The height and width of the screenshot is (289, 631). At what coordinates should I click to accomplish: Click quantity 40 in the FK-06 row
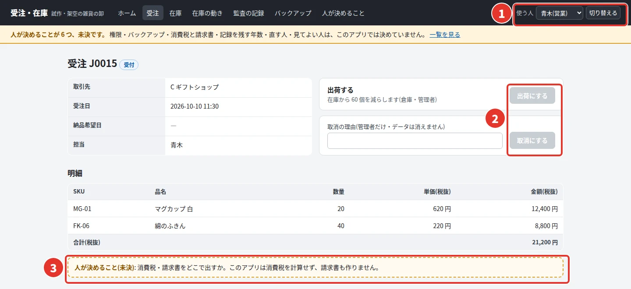click(341, 226)
